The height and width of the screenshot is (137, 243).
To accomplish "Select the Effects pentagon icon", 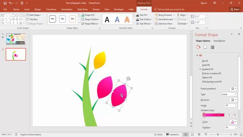I will (x=205, y=47).
